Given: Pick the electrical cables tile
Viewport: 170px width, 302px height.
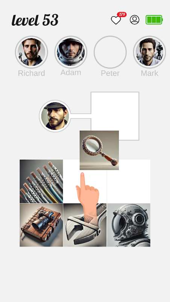Looking at the screenshot, I should point(41,181).
